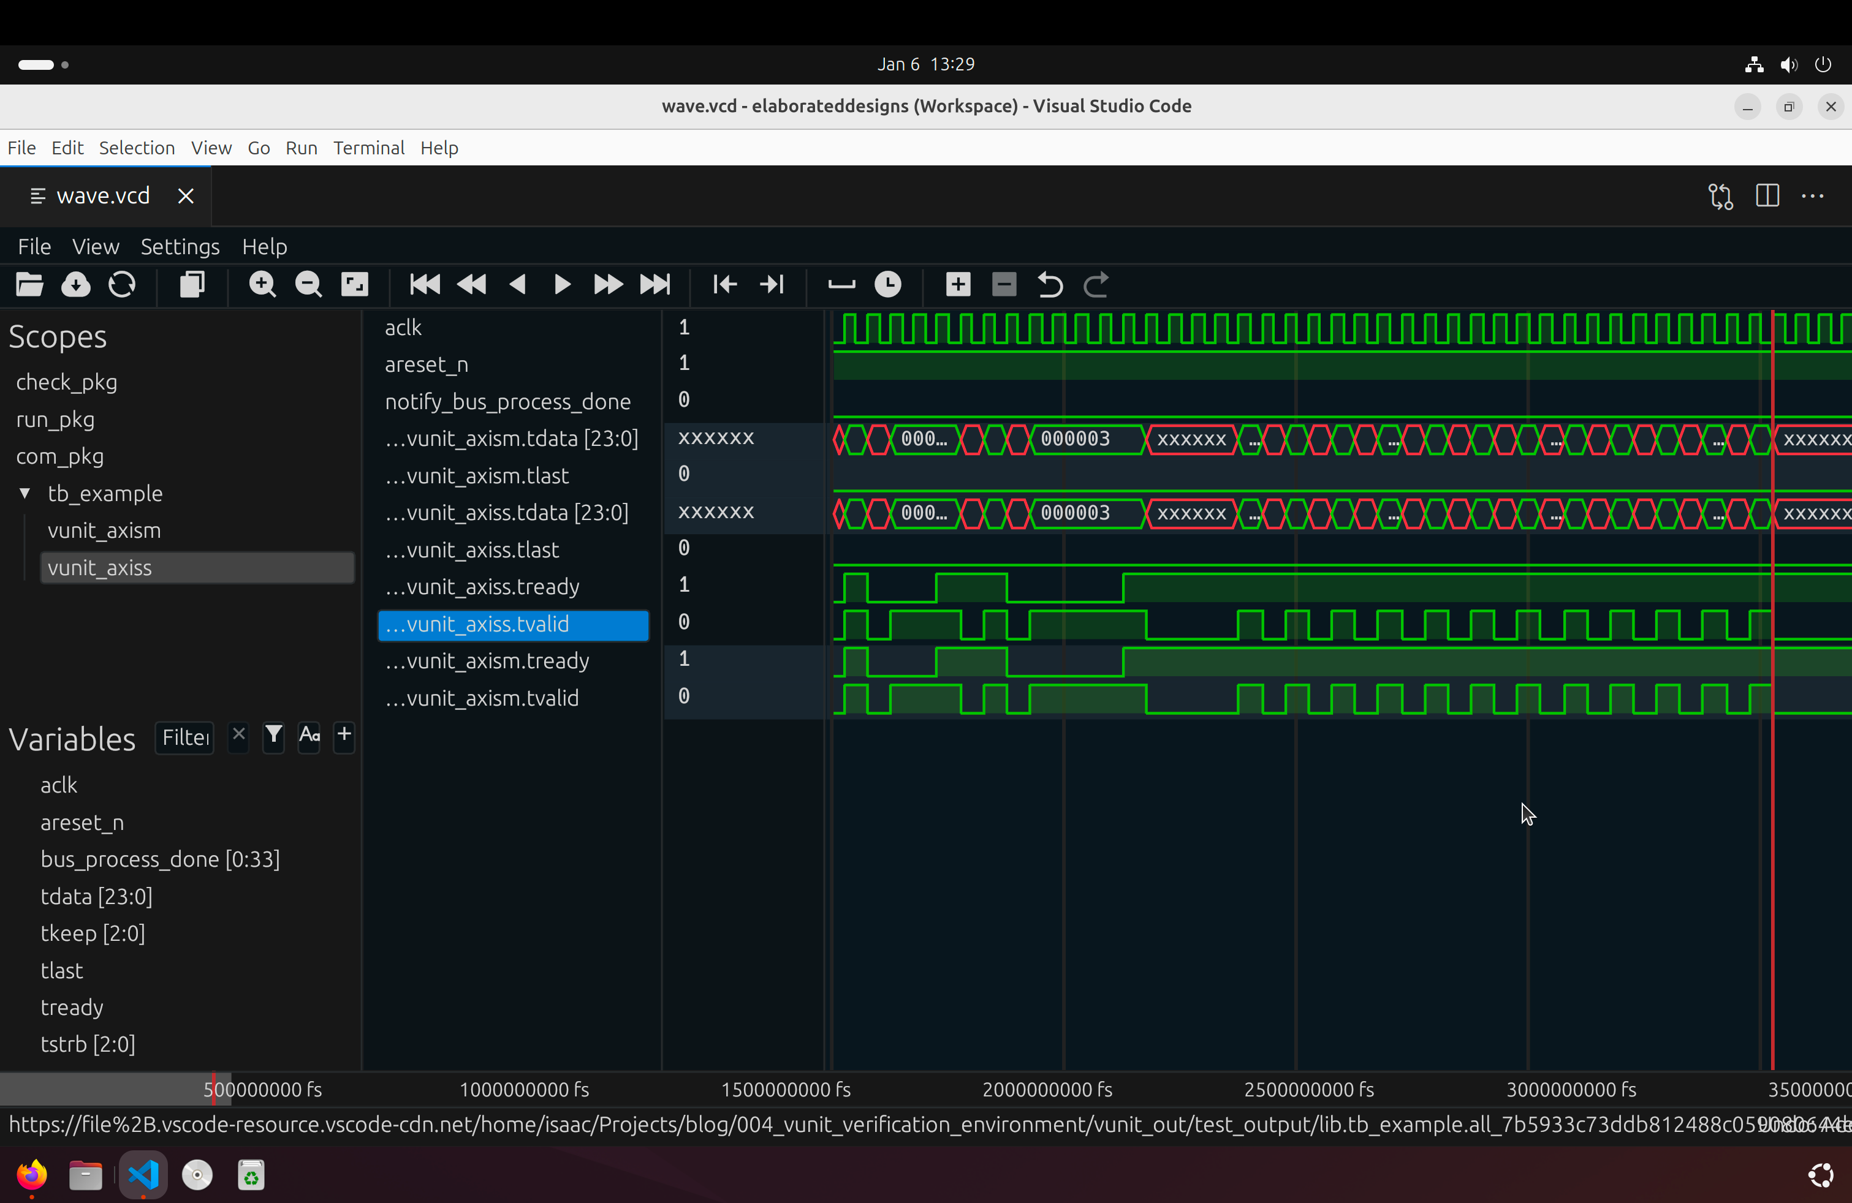Viewport: 1852px width, 1203px height.
Task: Collapse the tb_example scope
Action: [25, 493]
